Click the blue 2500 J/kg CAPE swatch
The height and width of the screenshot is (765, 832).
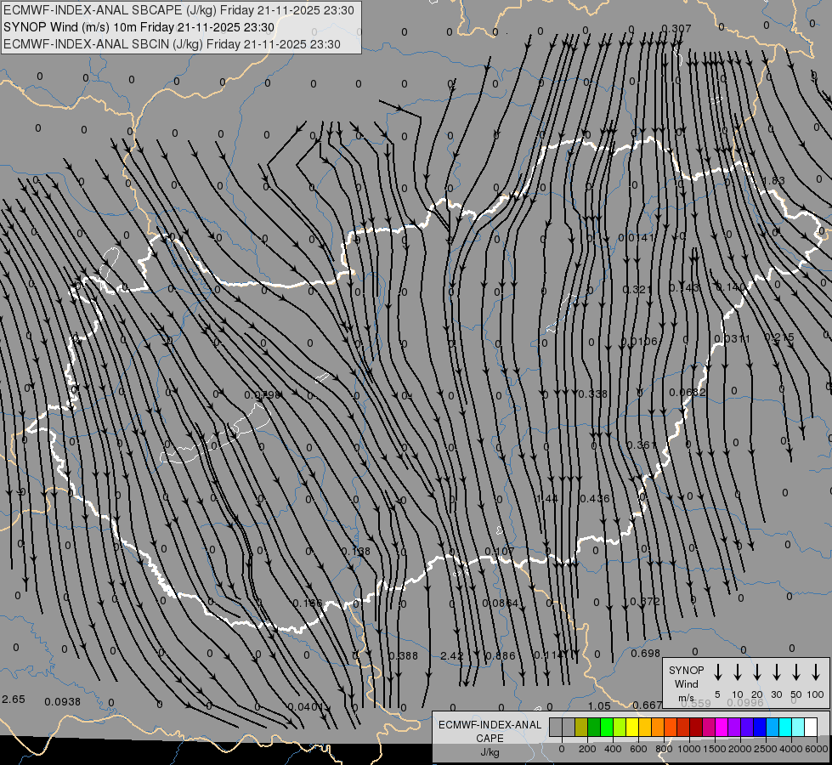(760, 727)
